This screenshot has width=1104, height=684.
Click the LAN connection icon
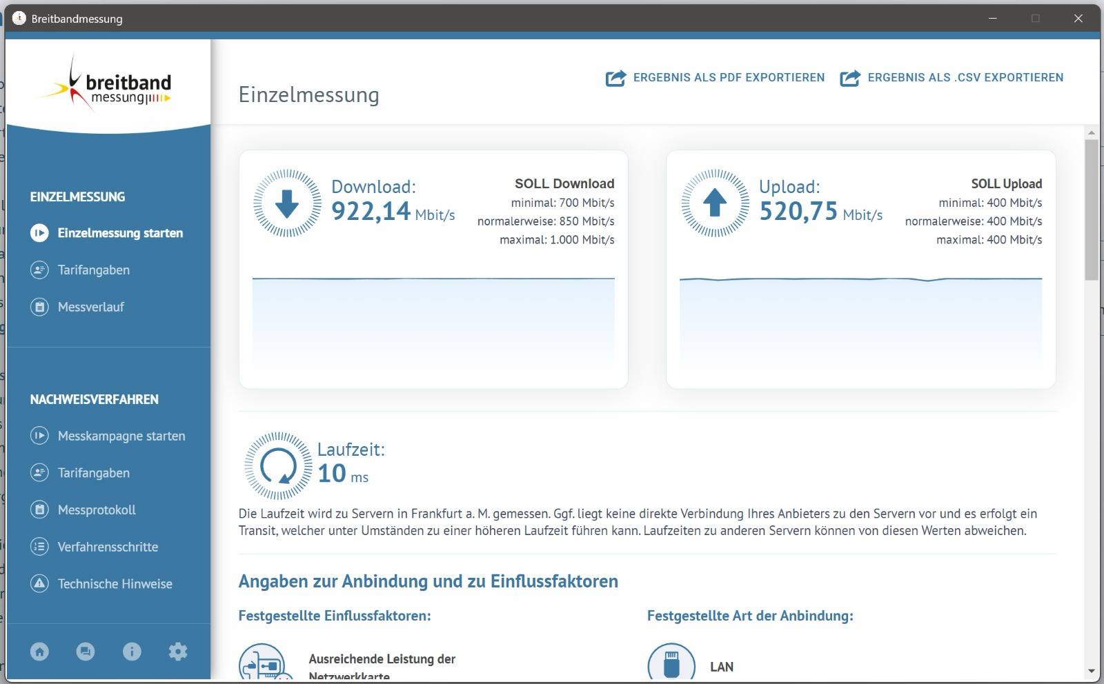tap(671, 663)
